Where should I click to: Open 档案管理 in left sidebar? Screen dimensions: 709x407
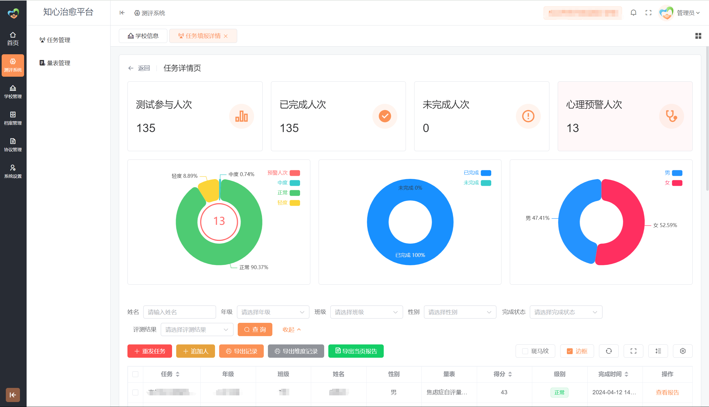[x=13, y=118]
